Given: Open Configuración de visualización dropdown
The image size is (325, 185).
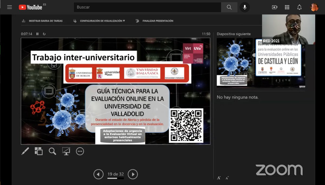Looking at the screenshot, I should point(99,21).
